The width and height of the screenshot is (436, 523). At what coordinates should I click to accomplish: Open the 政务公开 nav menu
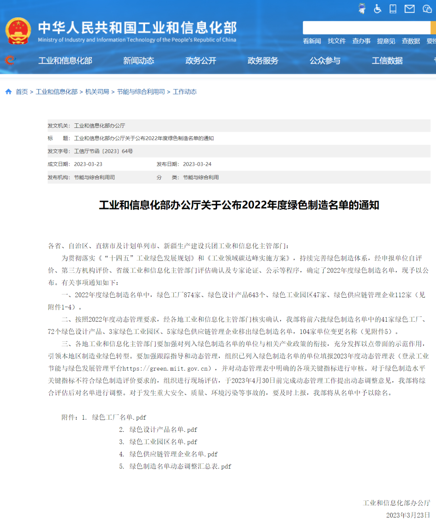[201, 60]
